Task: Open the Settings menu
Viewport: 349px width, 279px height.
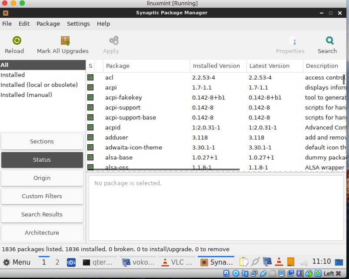Action: click(x=78, y=23)
